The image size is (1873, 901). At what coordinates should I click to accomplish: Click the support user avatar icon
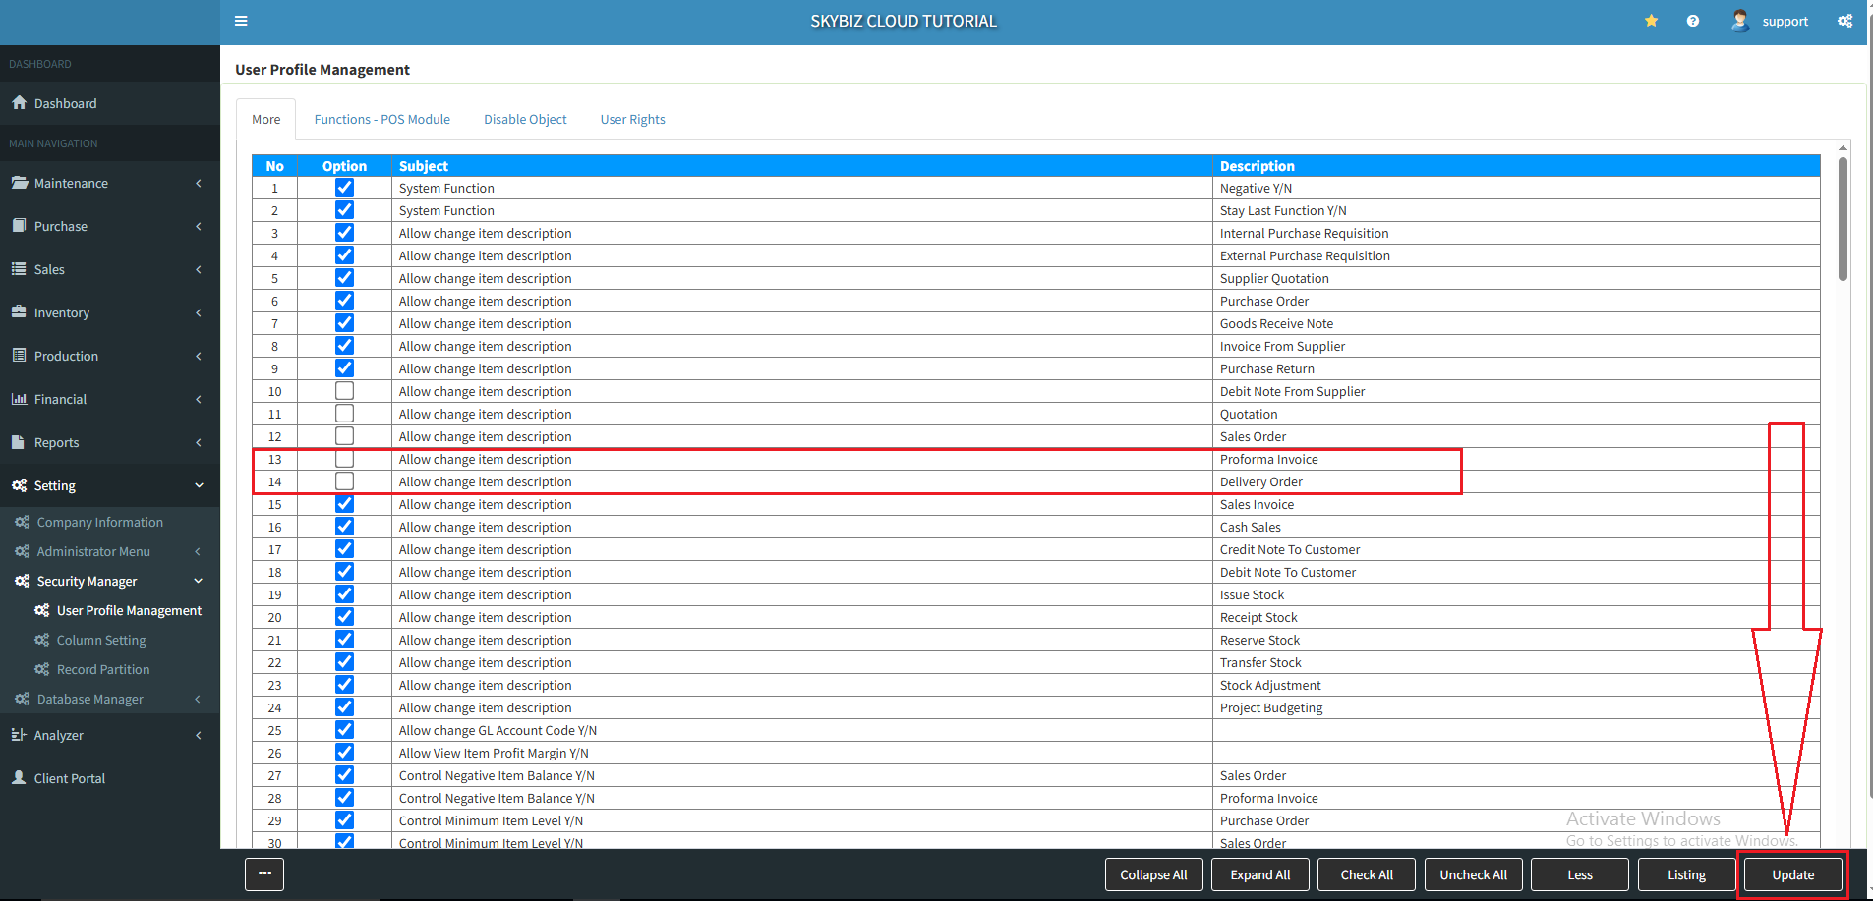click(x=1739, y=21)
